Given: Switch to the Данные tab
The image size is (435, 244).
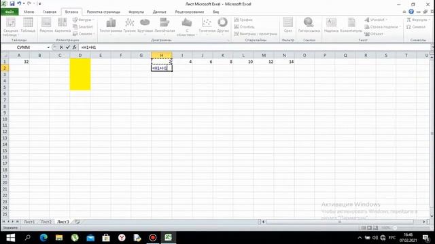Looking at the screenshot, I should coord(160,12).
